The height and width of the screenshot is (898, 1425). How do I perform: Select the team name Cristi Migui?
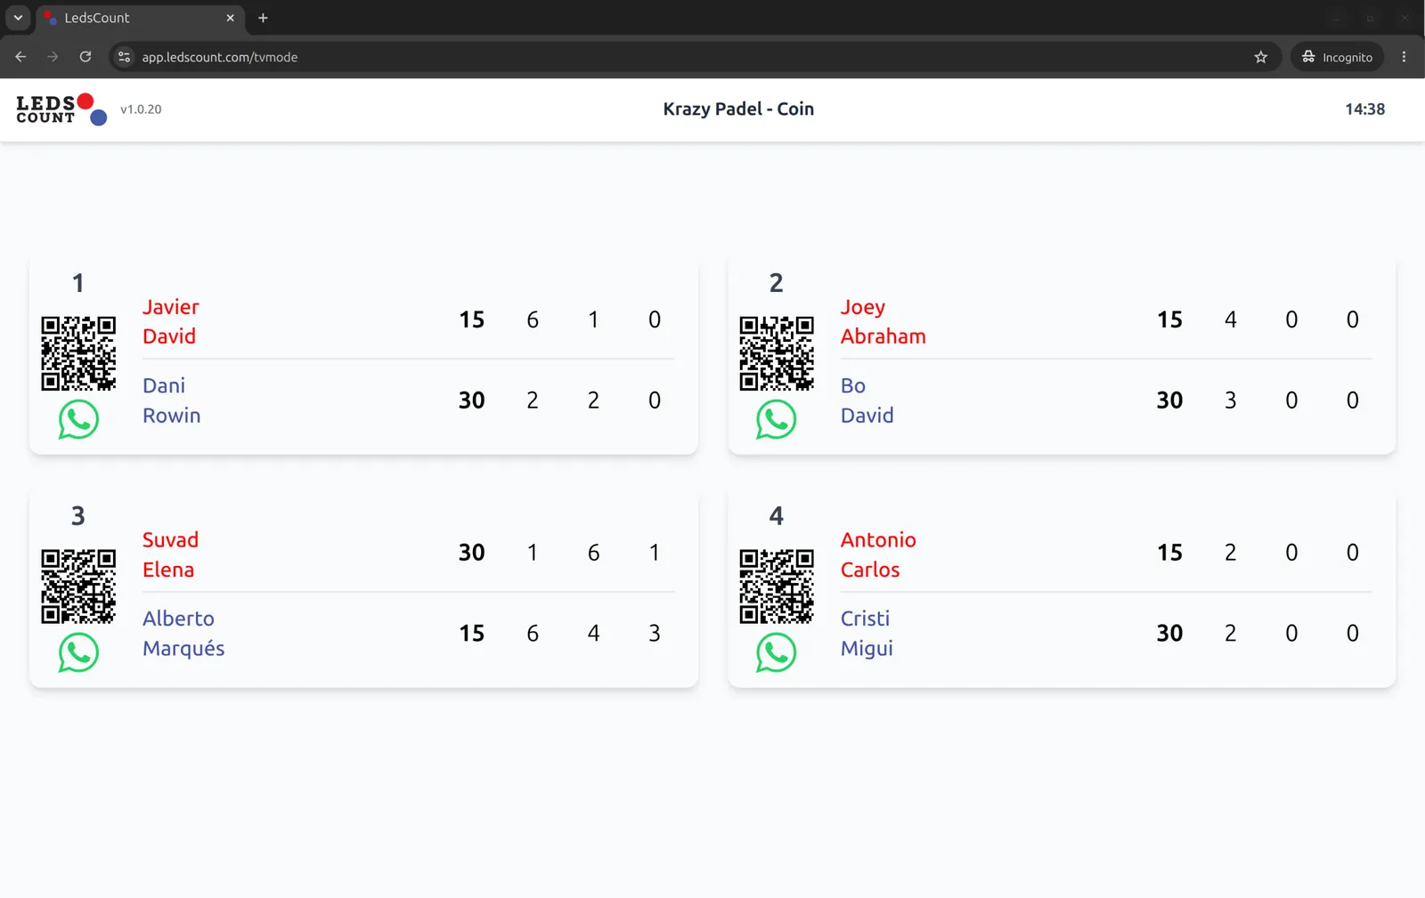click(x=867, y=634)
